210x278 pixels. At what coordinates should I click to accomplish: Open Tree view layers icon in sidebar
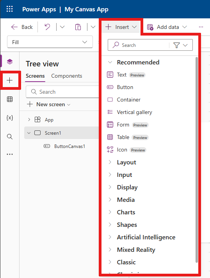[10, 62]
